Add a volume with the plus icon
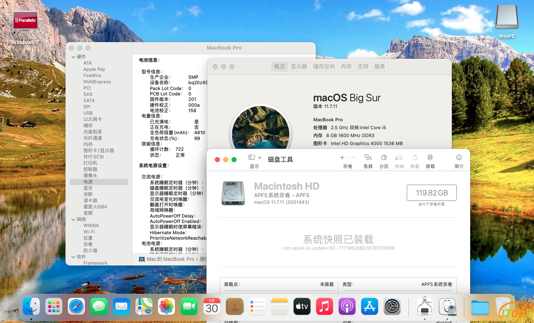Image resolution: width=534 pixels, height=323 pixels. (x=342, y=158)
